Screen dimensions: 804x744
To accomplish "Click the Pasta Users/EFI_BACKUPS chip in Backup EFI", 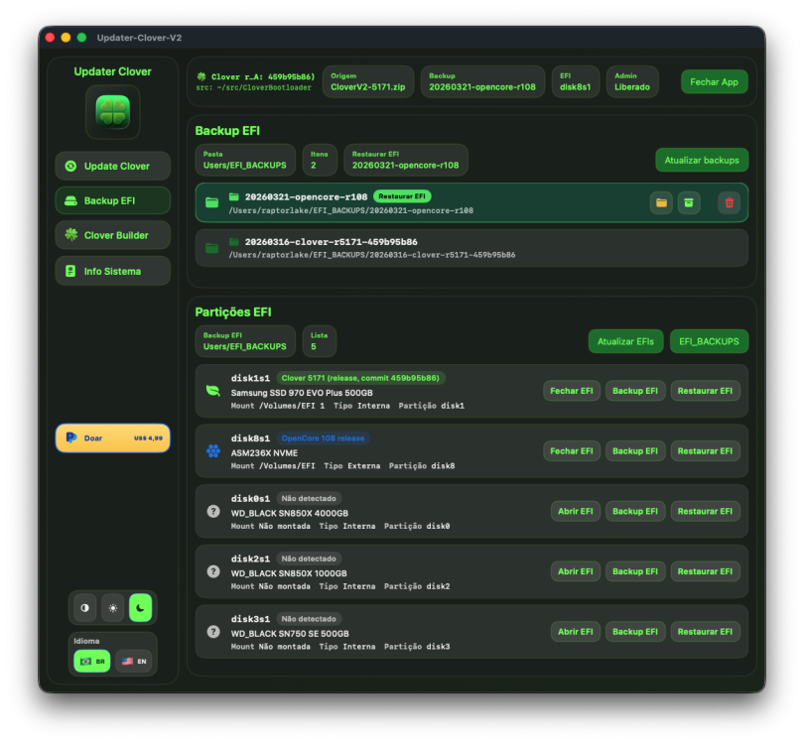I will pyautogui.click(x=245, y=161).
